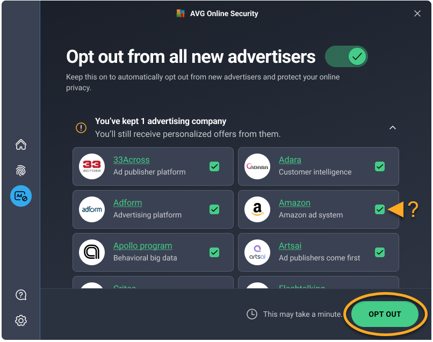Click the Adform company link
This screenshot has width=433, height=342.
click(x=127, y=203)
